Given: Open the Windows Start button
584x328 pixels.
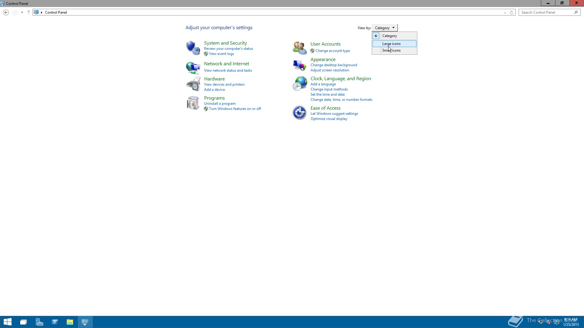Looking at the screenshot, I should coord(8,322).
